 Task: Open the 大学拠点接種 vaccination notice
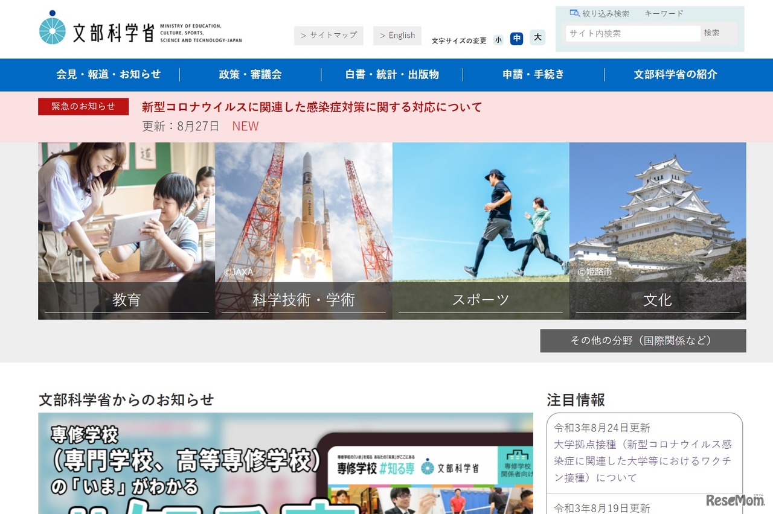click(x=642, y=460)
